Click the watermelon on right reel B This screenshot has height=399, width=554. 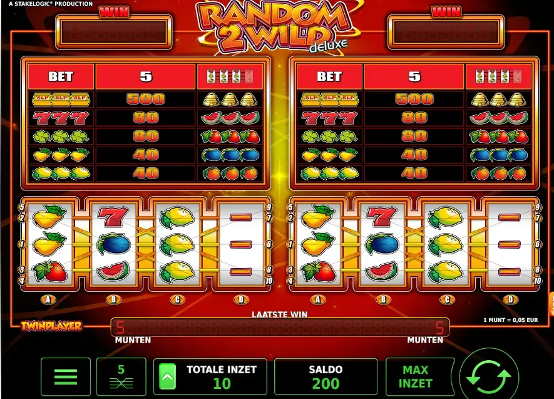(x=382, y=271)
